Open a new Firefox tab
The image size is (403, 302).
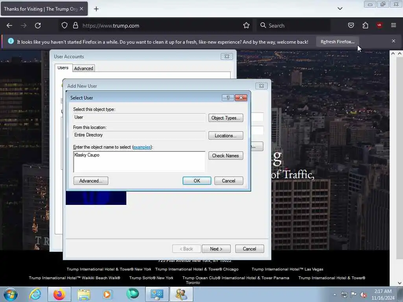point(96,9)
